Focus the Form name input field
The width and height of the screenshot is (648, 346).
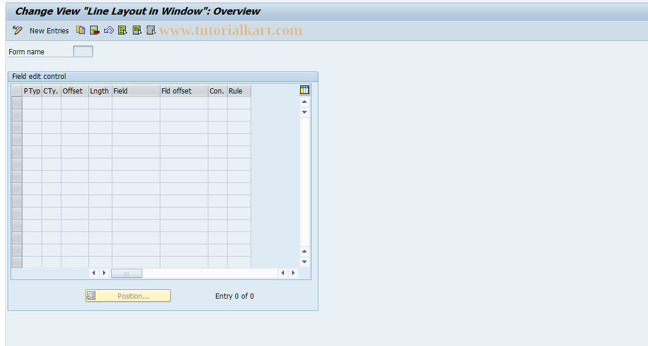(83, 51)
